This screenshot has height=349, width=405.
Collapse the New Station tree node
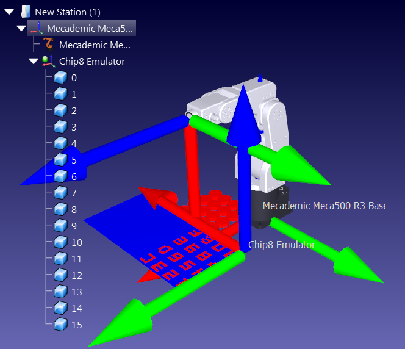[x=9, y=12]
